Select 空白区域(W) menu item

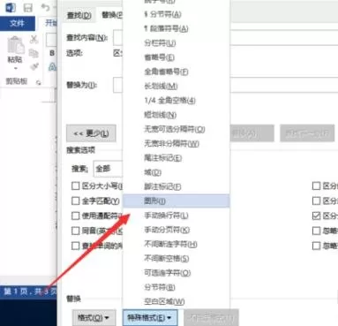pyautogui.click(x=177, y=301)
